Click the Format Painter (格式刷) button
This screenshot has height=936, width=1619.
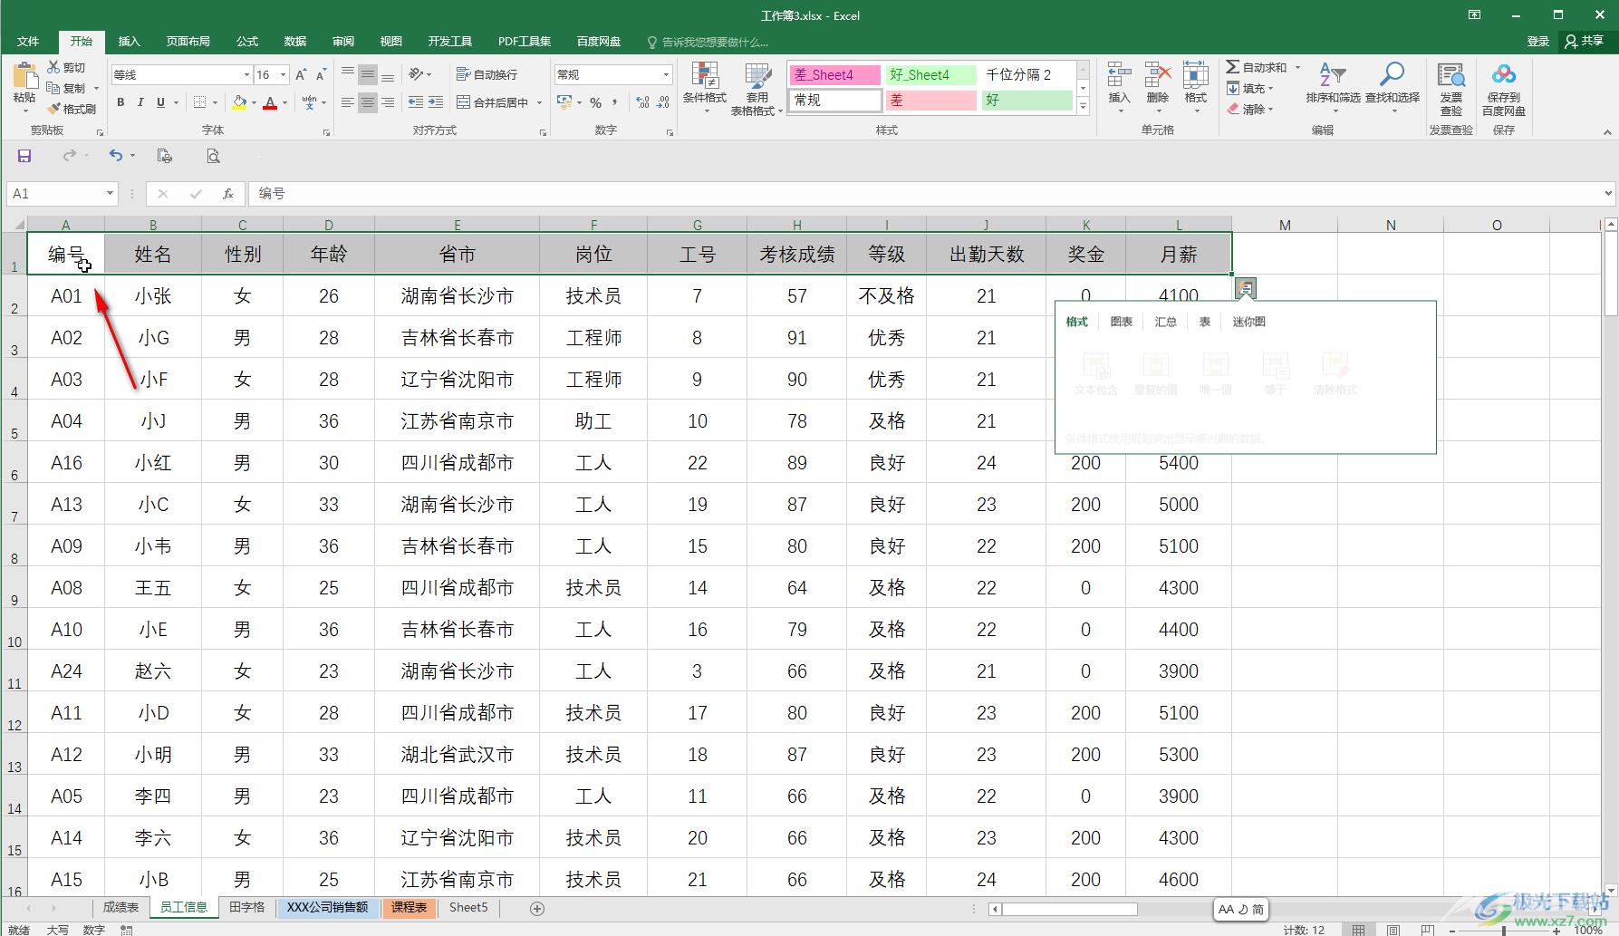pos(72,109)
